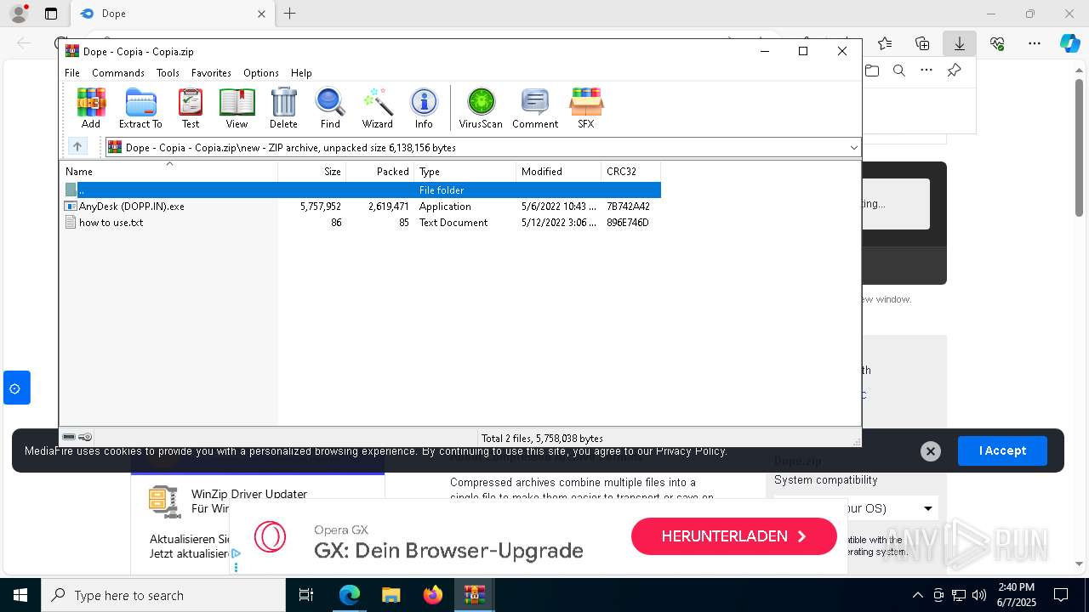Image resolution: width=1089 pixels, height=612 pixels.
Task: Open the View toolbar icon
Action: pyautogui.click(x=237, y=108)
